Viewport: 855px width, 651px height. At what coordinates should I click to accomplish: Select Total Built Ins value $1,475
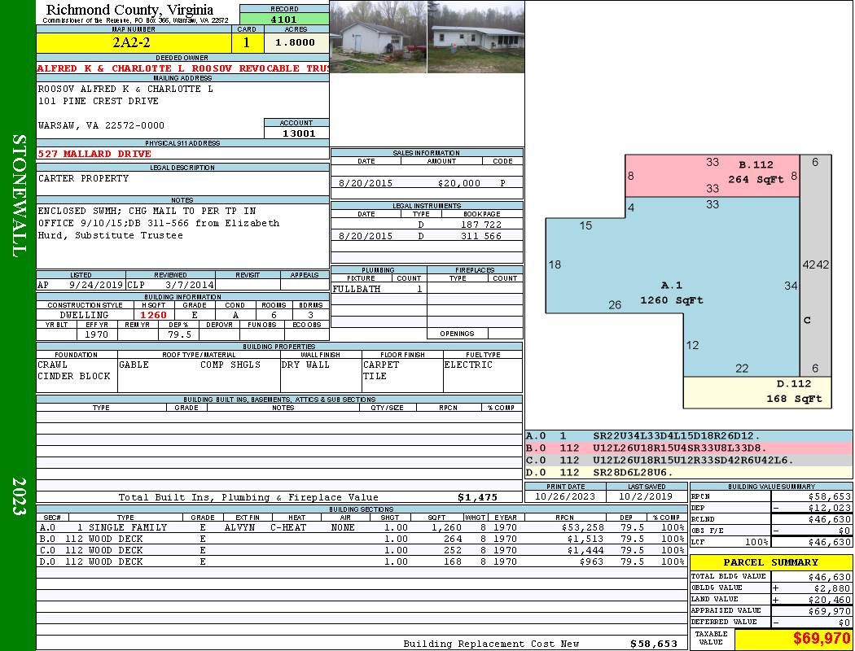pyautogui.click(x=477, y=497)
